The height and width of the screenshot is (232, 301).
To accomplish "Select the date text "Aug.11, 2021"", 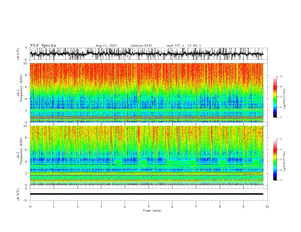I will pos(106,45).
